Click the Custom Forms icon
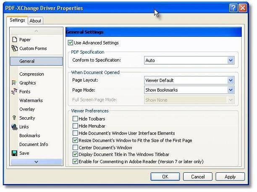 click(x=15, y=49)
